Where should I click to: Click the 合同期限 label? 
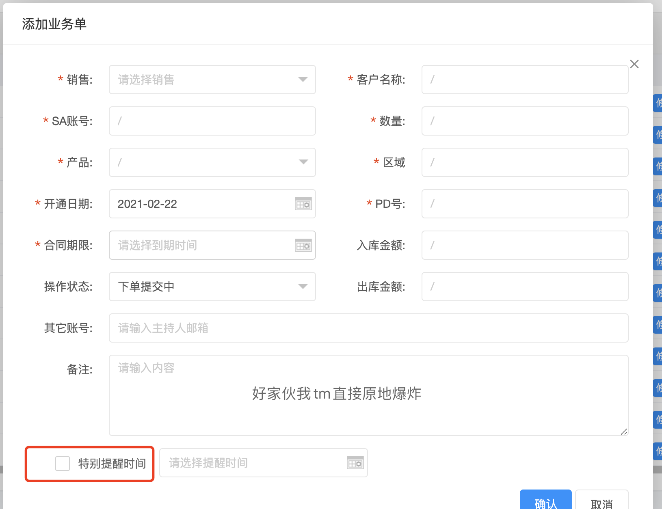(68, 245)
